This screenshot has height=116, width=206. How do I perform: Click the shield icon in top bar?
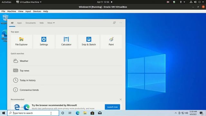174,2
